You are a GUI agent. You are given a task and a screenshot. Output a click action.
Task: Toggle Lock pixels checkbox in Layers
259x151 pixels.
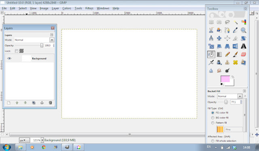[16, 51]
